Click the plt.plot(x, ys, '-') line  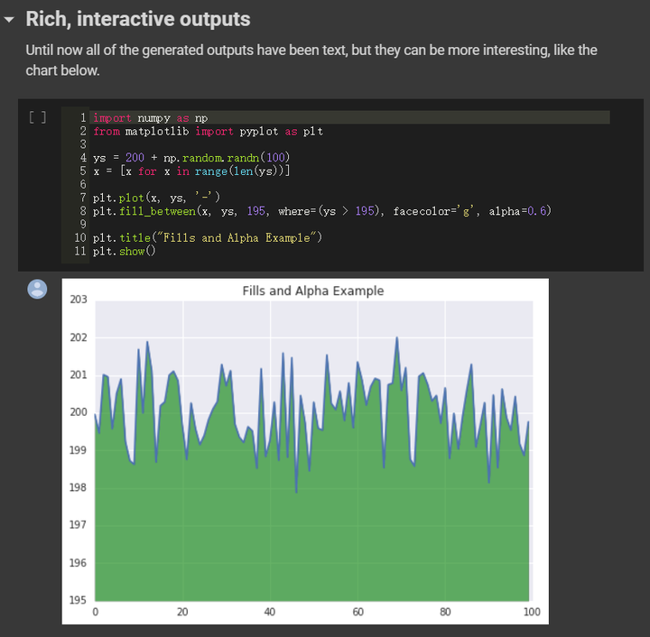coord(155,197)
